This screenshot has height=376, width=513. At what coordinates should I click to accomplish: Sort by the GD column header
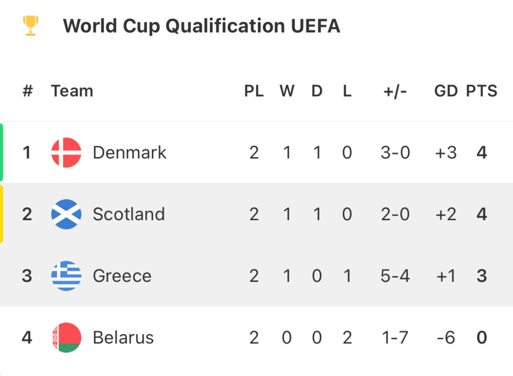pos(446,91)
